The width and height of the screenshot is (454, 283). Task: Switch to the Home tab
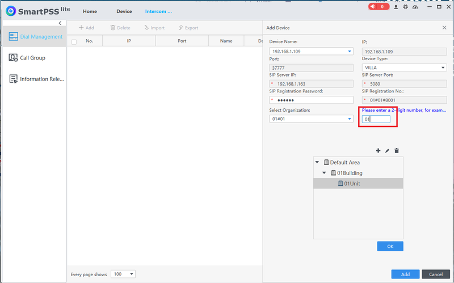click(90, 11)
